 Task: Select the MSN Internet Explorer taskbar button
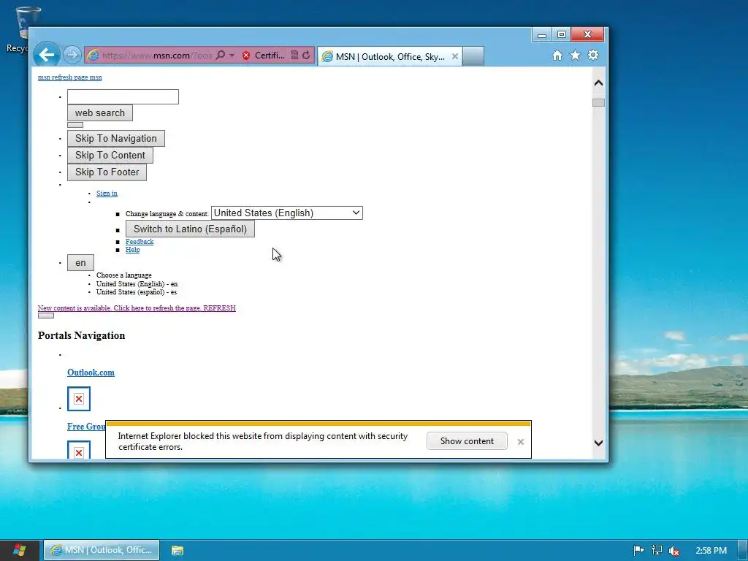tap(102, 550)
